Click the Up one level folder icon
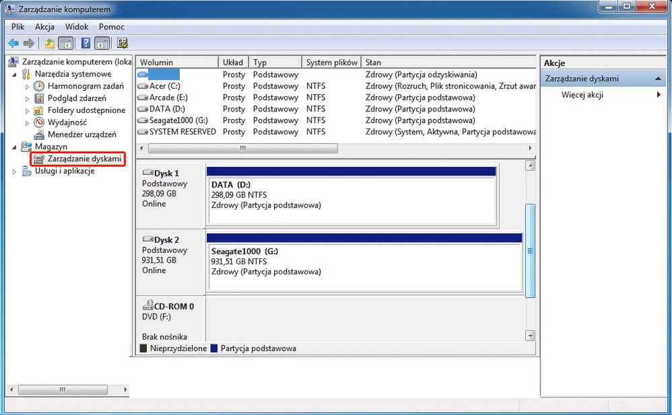This screenshot has width=672, height=415. [x=50, y=43]
